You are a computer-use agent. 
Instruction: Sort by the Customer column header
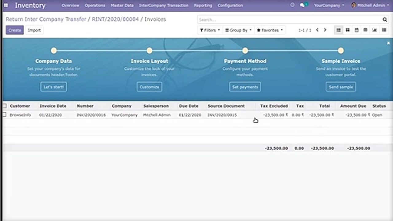(x=20, y=106)
